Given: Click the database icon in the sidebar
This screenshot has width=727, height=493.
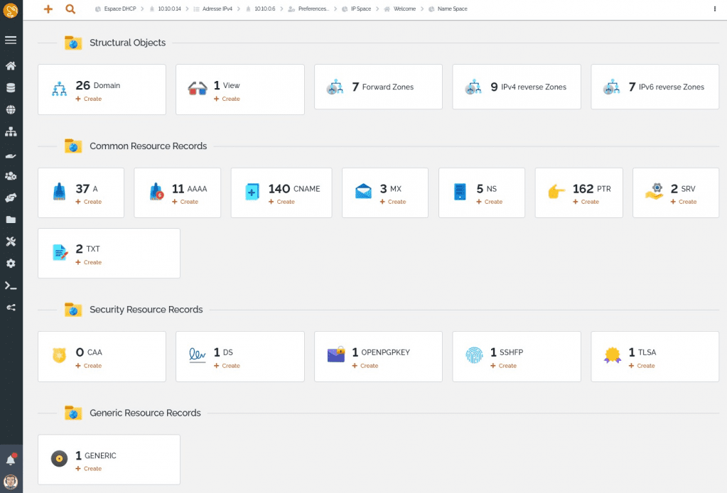Looking at the screenshot, I should [10, 87].
